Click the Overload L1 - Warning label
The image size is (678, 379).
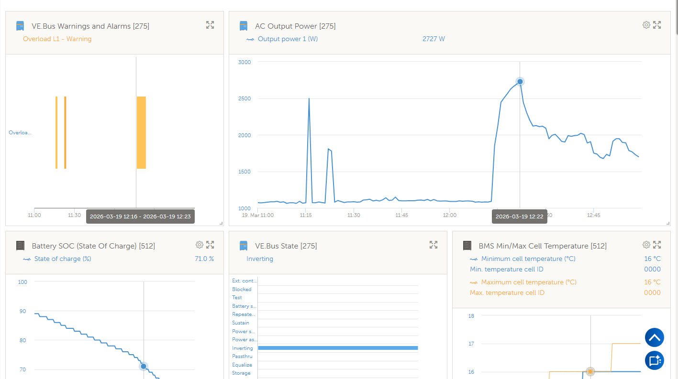57,39
